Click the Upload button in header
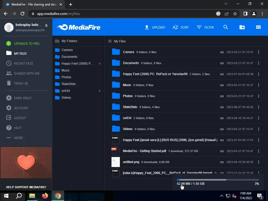Viewport: 268px width, 201px height. click(155, 27)
